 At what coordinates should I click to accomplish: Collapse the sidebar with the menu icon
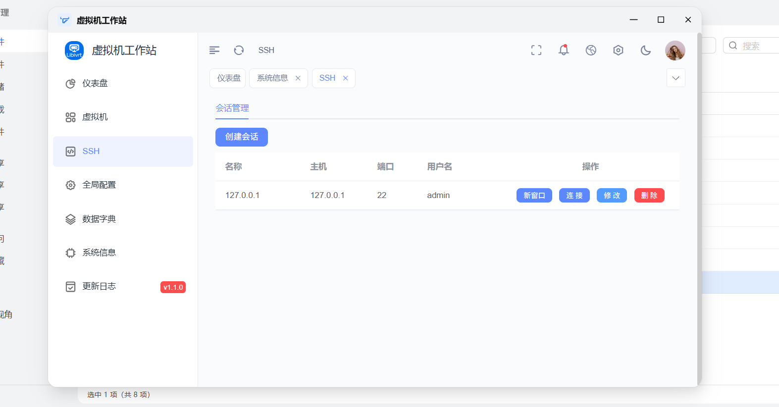point(214,50)
